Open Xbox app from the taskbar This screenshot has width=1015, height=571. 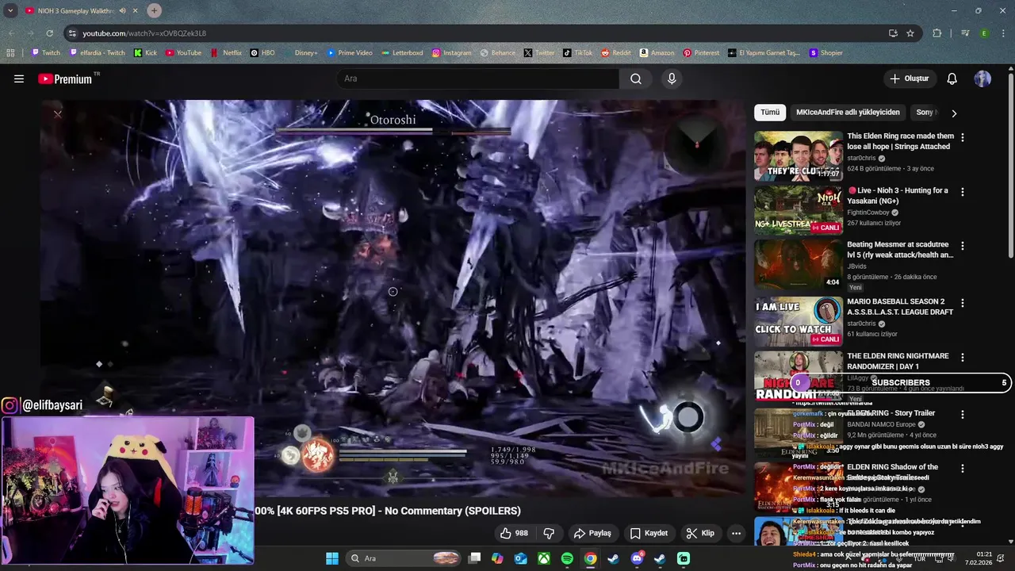544,558
